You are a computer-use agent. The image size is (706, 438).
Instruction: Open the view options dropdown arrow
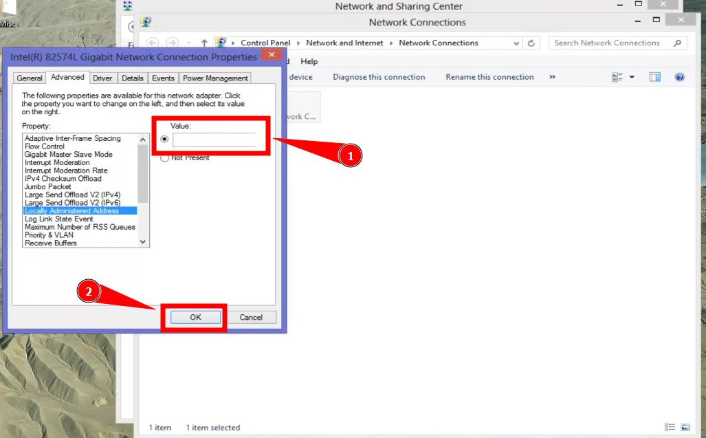[632, 77]
